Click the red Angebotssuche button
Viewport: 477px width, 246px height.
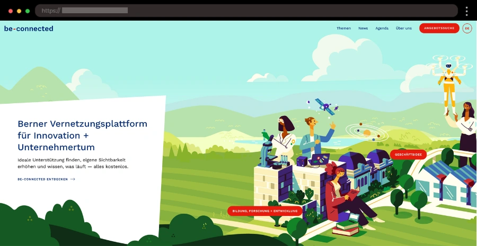[439, 29]
